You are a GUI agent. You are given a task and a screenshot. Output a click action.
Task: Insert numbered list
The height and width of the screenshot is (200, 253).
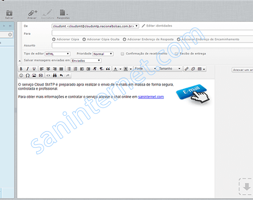(75, 69)
